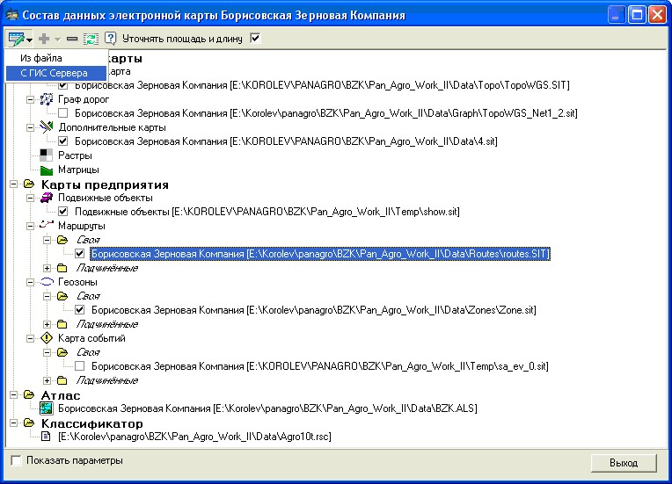Collapse the Карты предприятия section

coord(15,184)
